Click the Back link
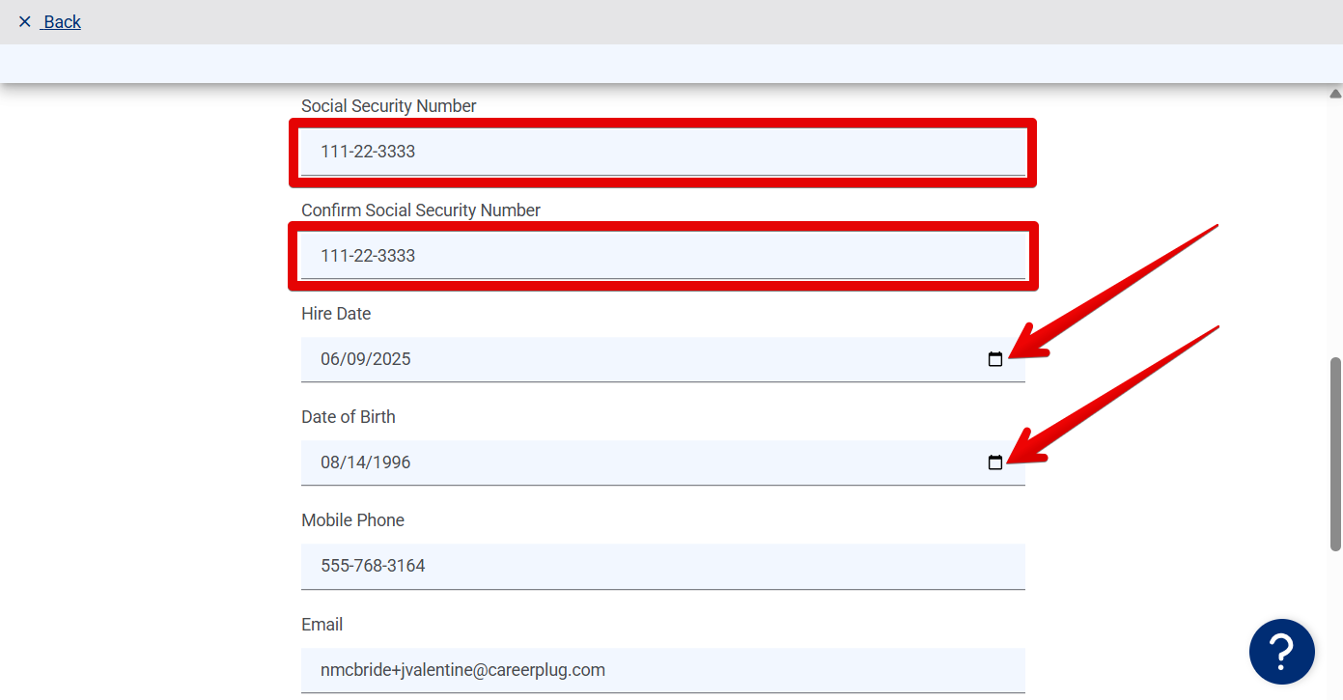This screenshot has height=700, width=1343. tap(61, 21)
